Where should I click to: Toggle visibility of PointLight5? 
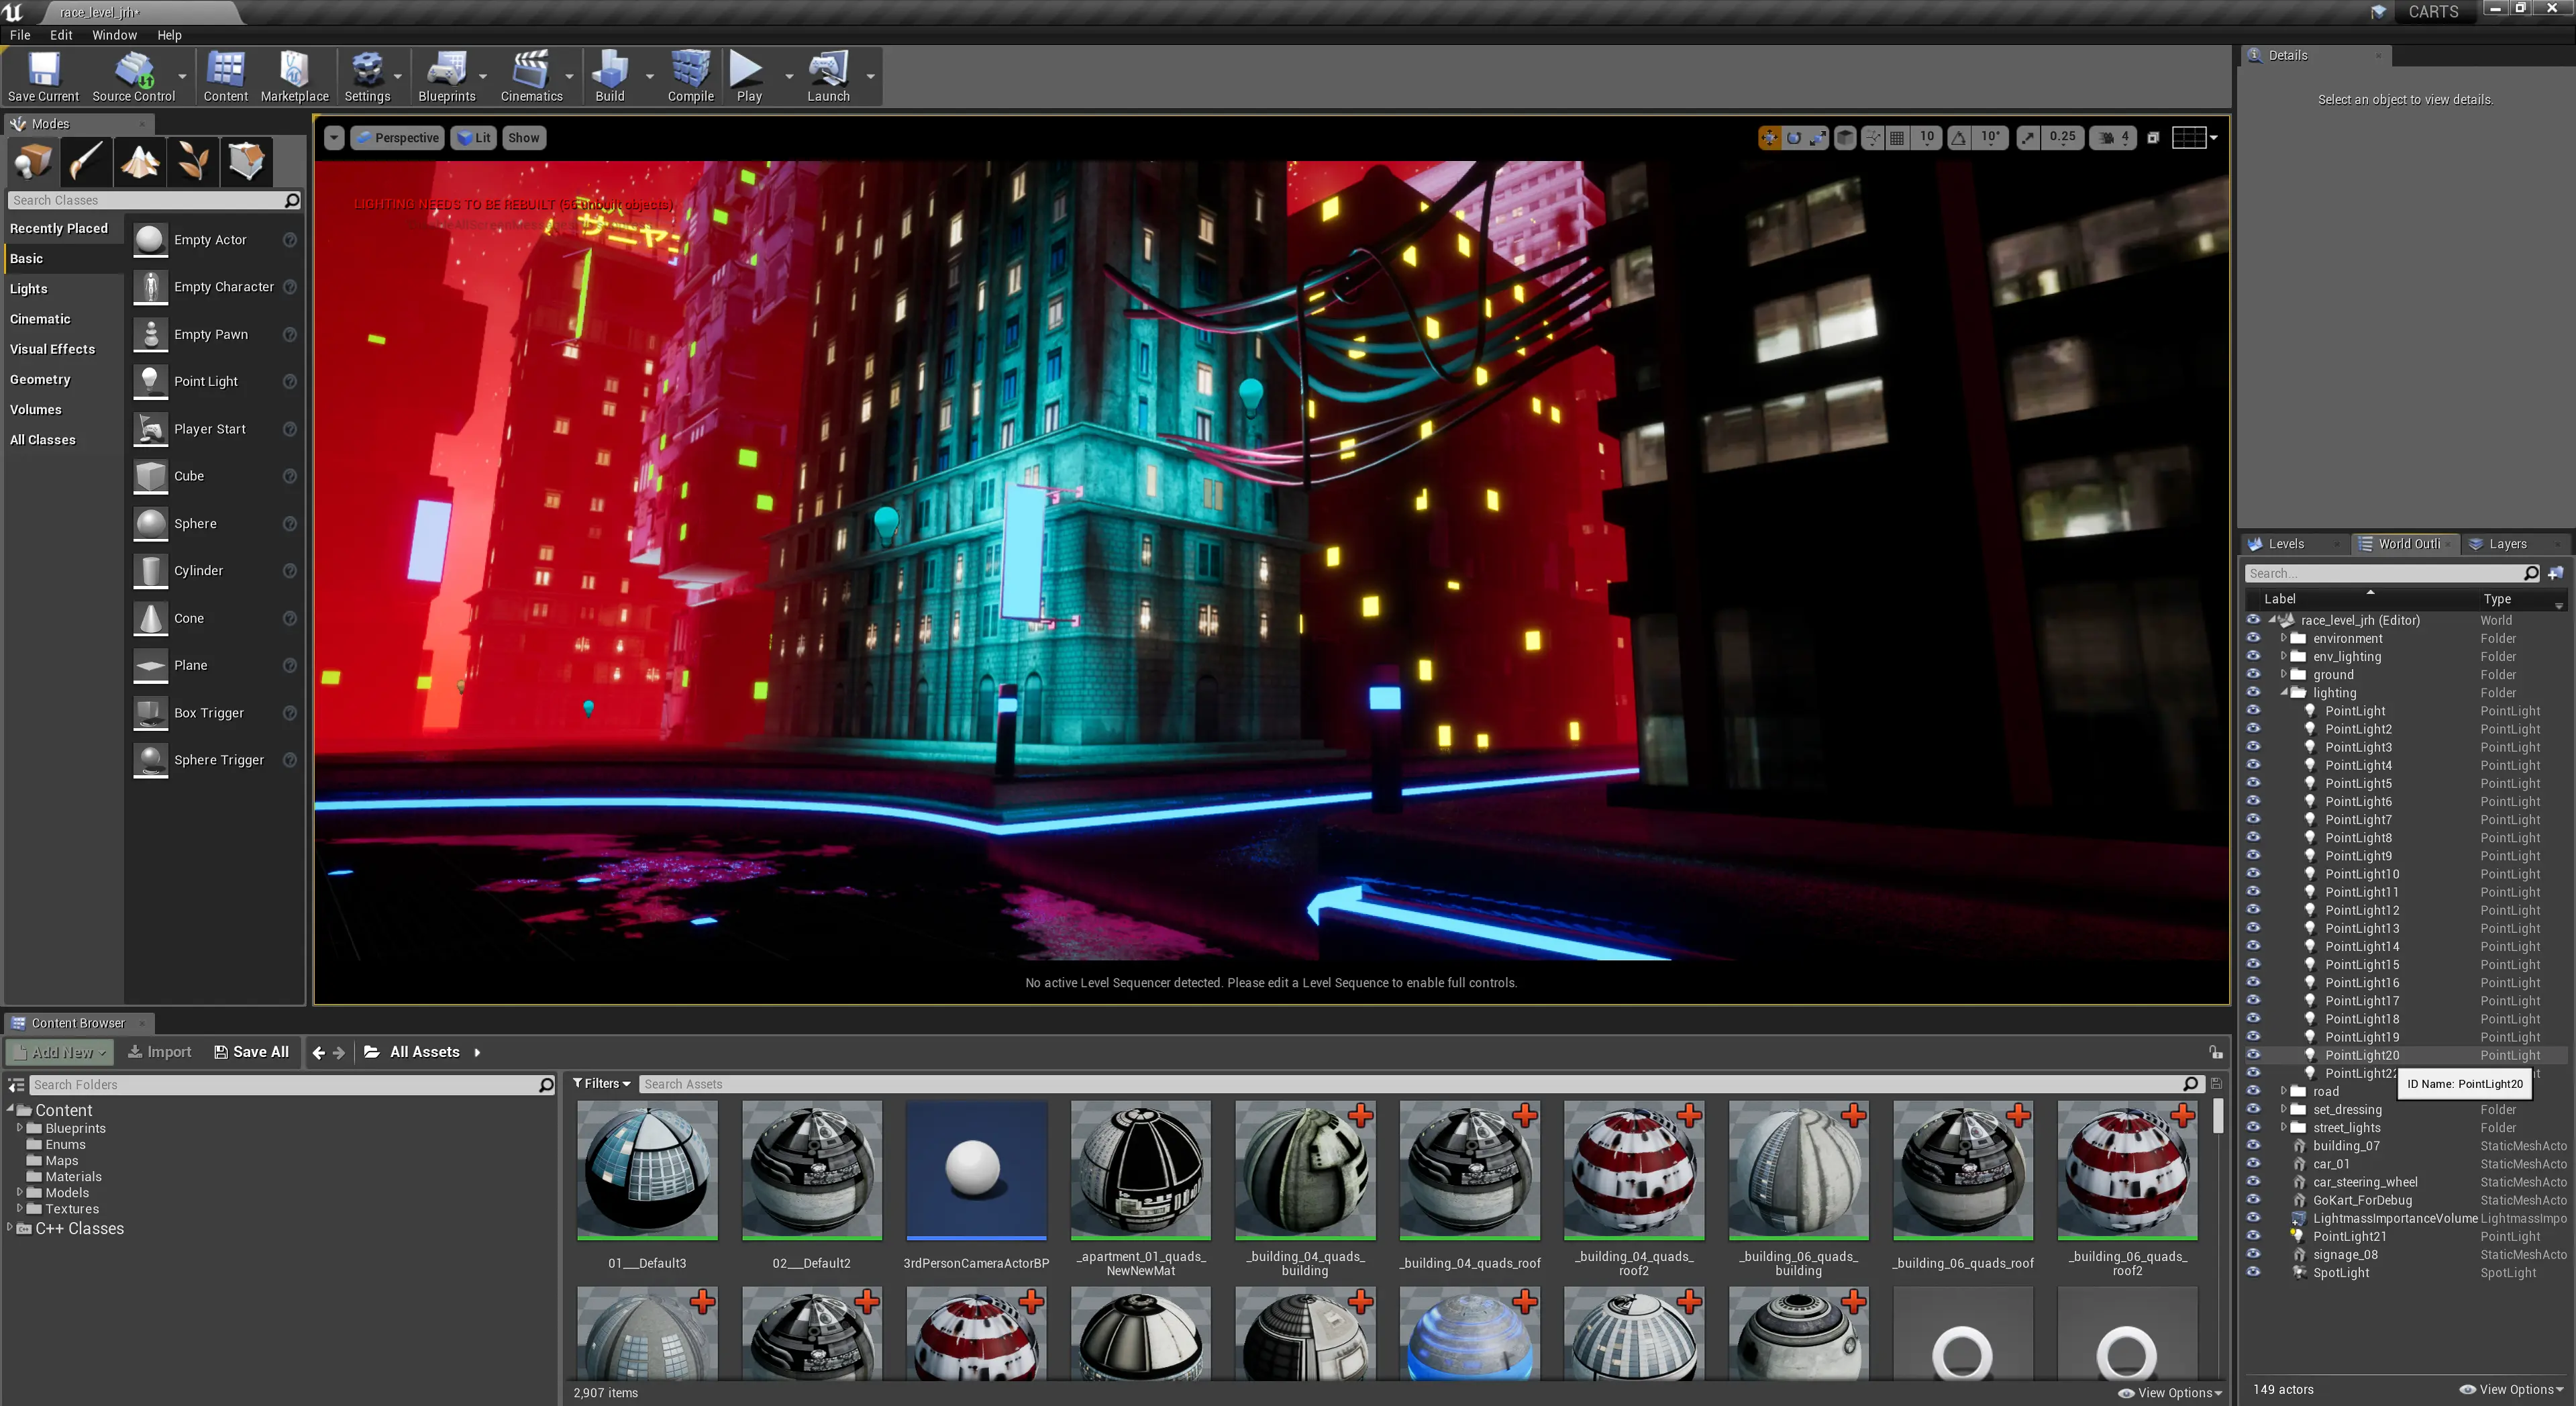click(2253, 783)
